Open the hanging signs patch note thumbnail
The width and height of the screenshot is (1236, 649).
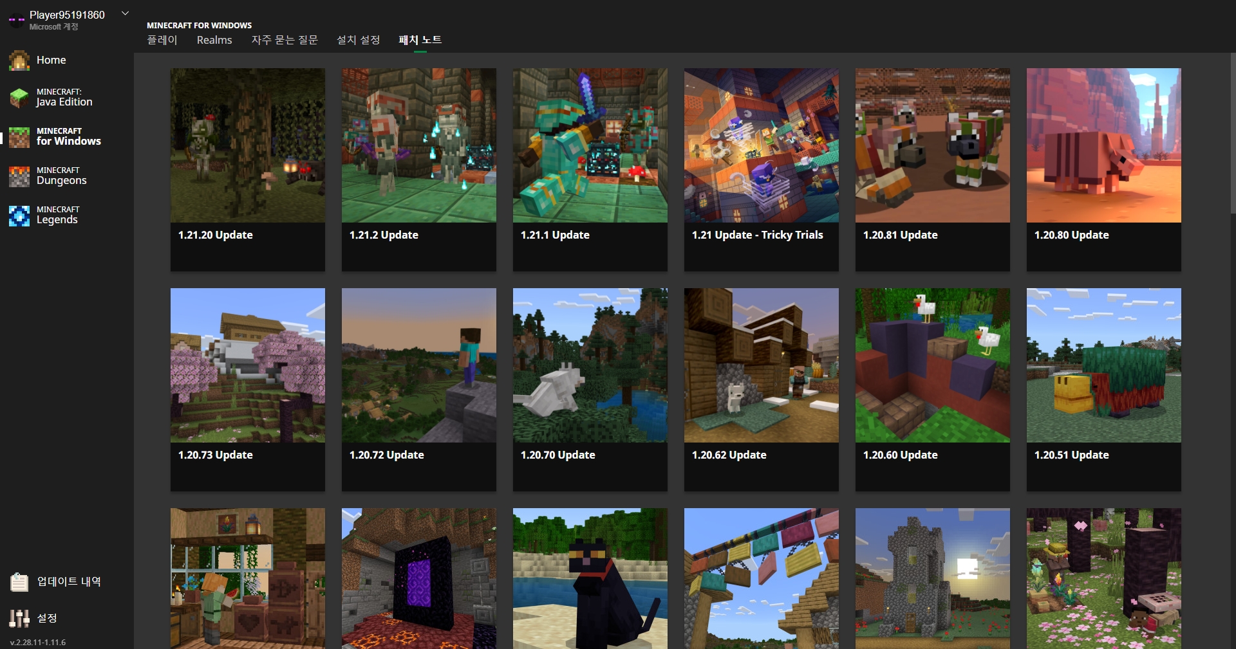click(762, 578)
